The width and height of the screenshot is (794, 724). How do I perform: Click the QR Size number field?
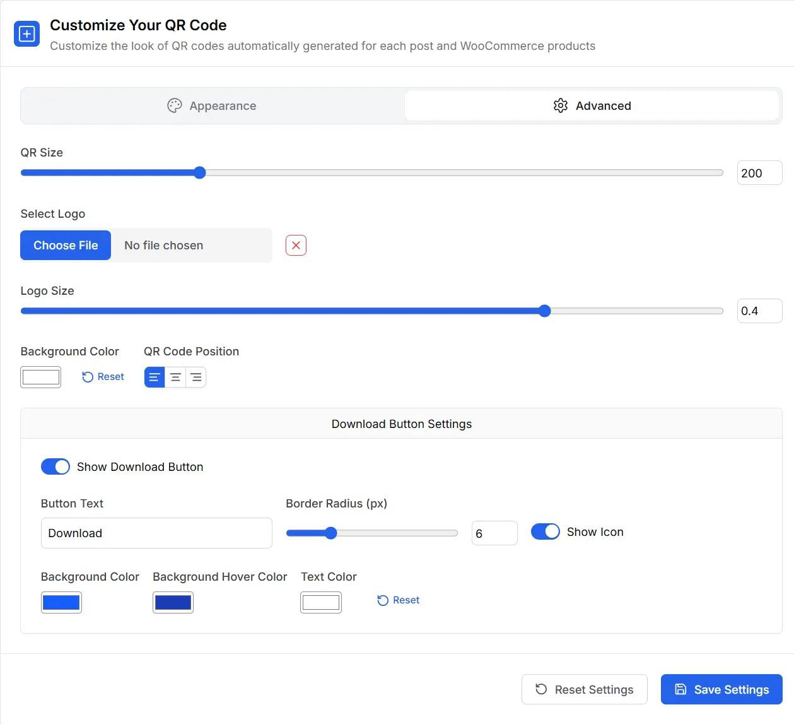(x=759, y=173)
